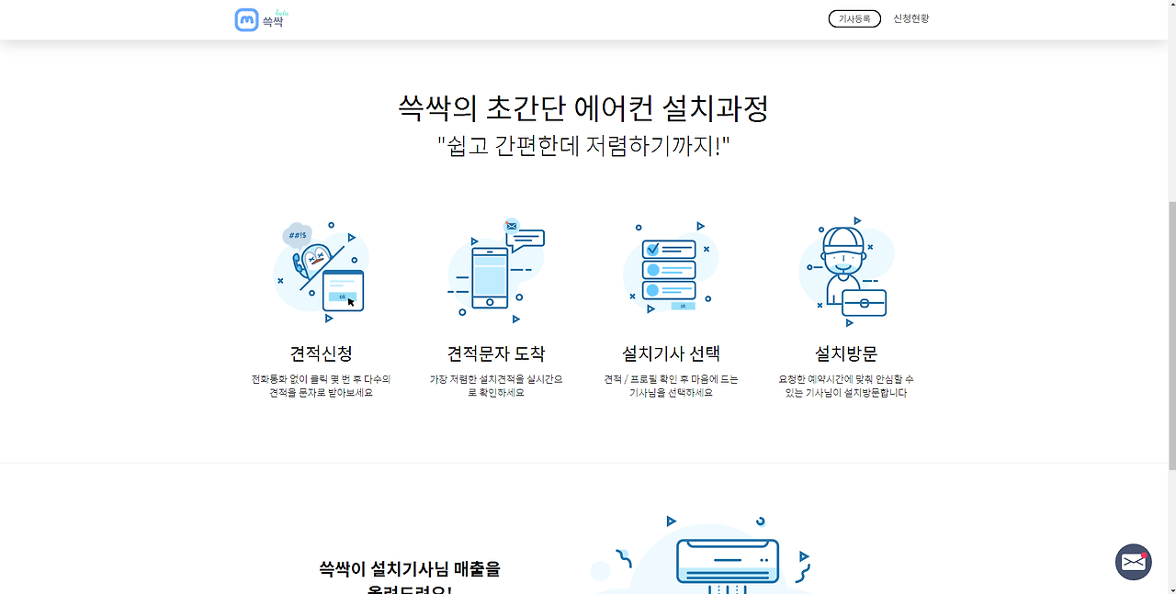The height and width of the screenshot is (594, 1176).
Task: Click the description 견적 / 프로필 확인 후
Action: 671,386
